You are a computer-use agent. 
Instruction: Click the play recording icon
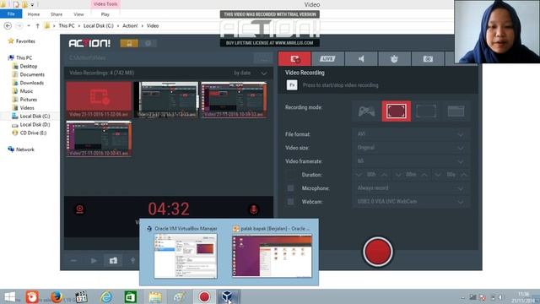tap(94, 261)
